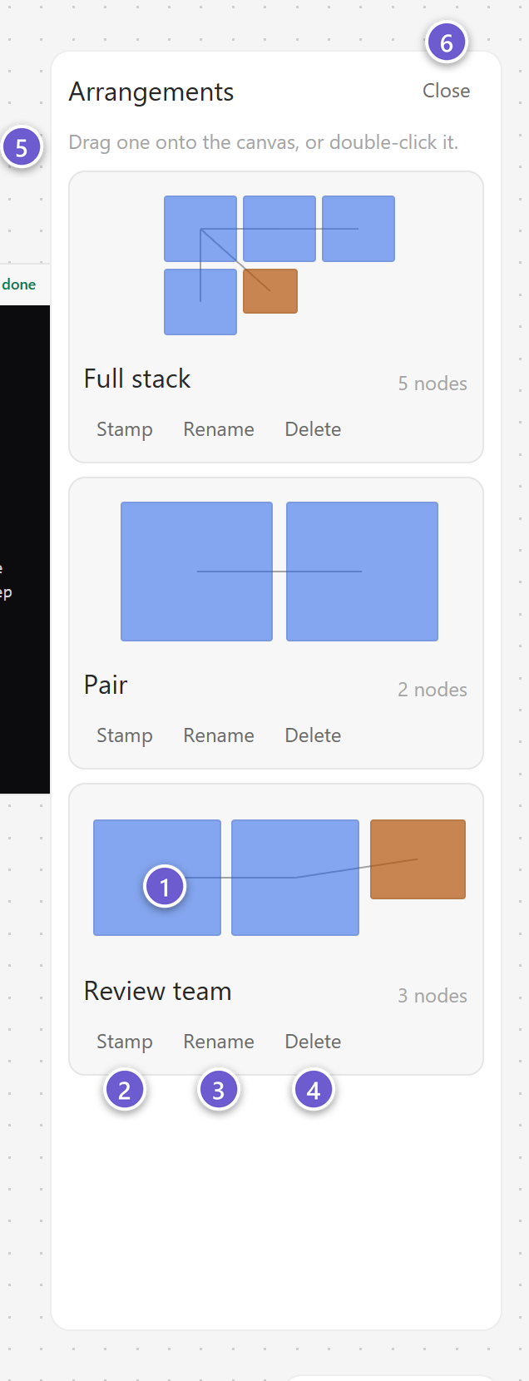Delete the Full stack arrangement
Image resolution: width=529 pixels, height=1381 pixels.
(x=313, y=429)
